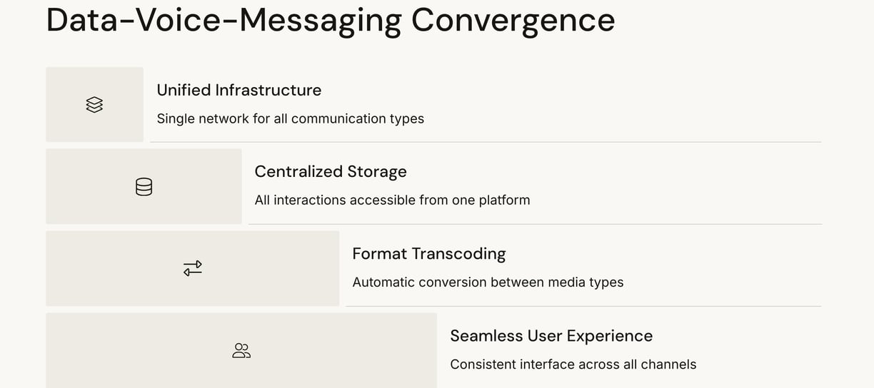874x388 pixels.
Task: Click the bidirectional arrows transcoding icon
Action: [193, 268]
